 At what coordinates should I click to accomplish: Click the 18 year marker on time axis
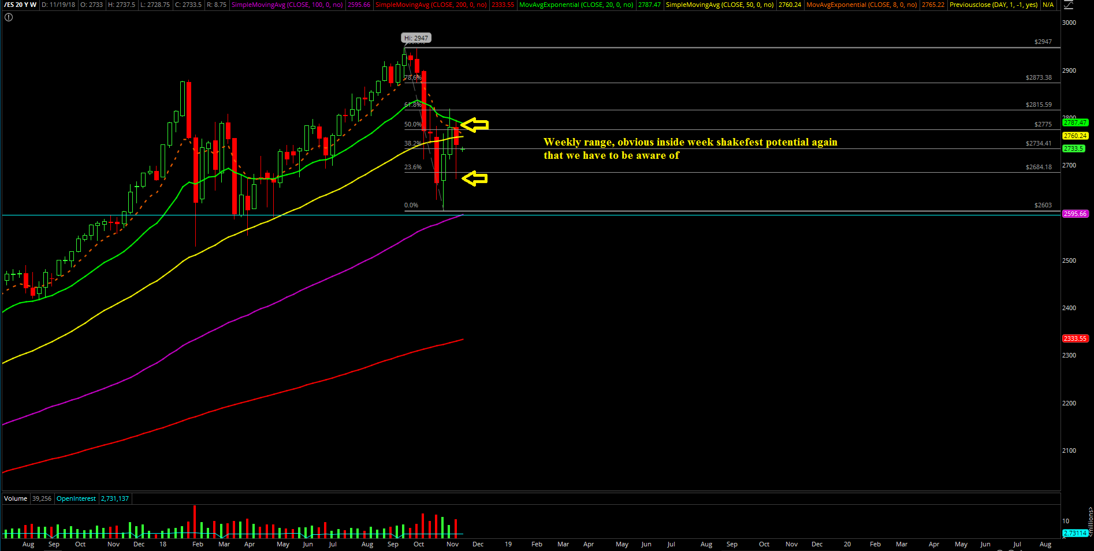pyautogui.click(x=163, y=544)
